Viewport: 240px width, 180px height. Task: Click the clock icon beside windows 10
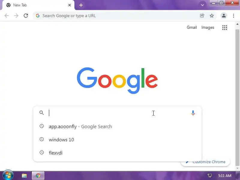pyautogui.click(x=42, y=139)
